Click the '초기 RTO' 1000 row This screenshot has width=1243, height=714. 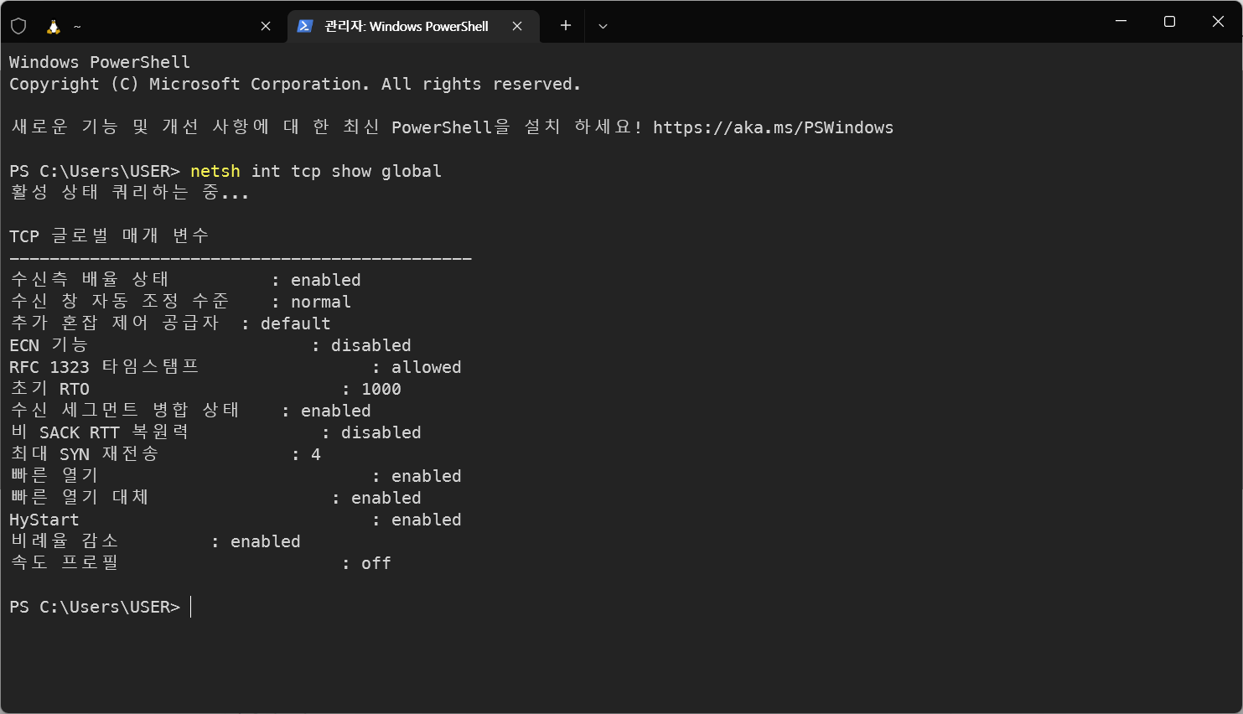click(x=205, y=389)
